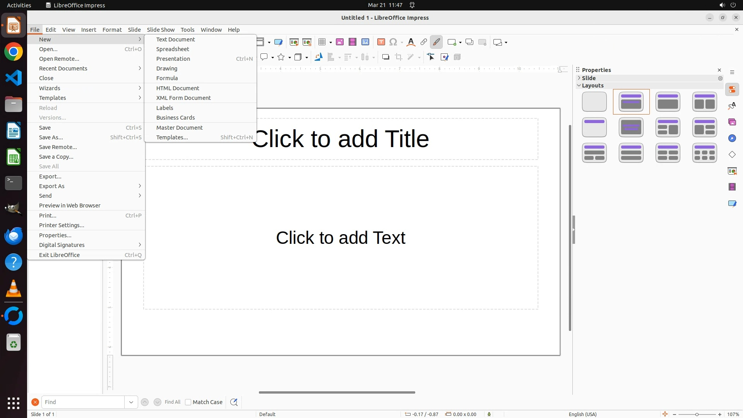Click the Start from First Slide icon
Viewport: 743px width, 418px height.
[294, 42]
